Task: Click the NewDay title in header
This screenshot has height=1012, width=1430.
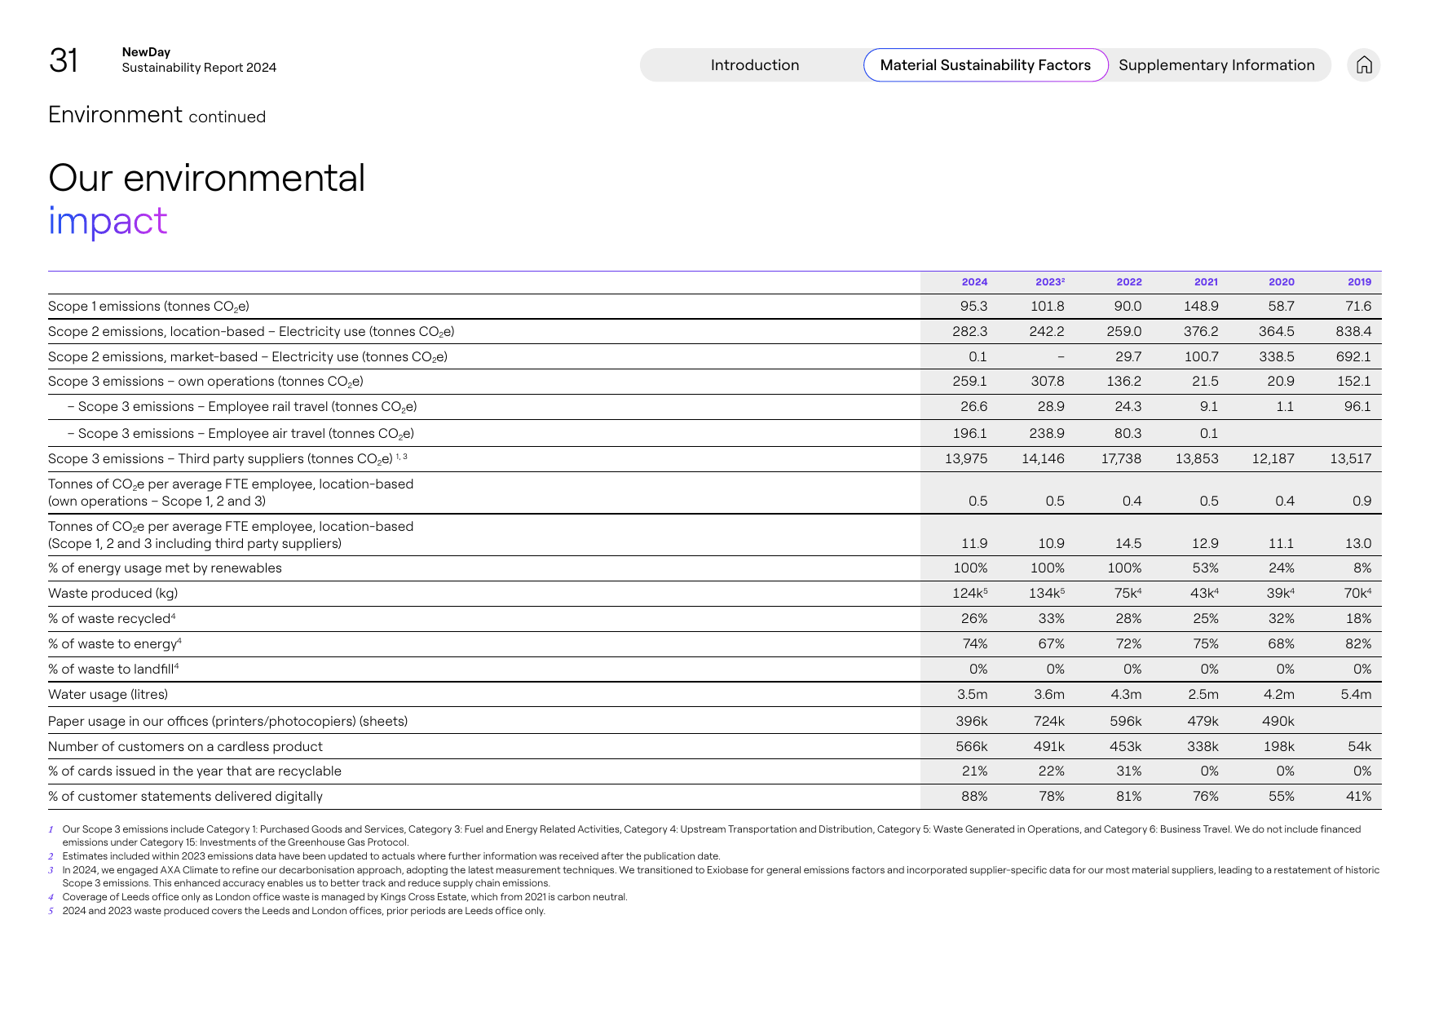Action: (146, 52)
